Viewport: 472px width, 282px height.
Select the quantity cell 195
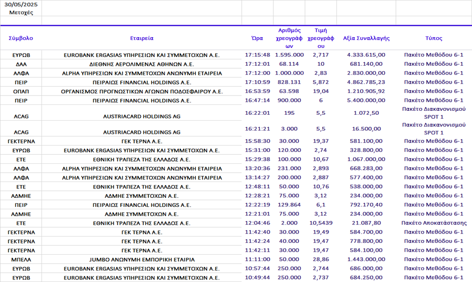pos(289,113)
